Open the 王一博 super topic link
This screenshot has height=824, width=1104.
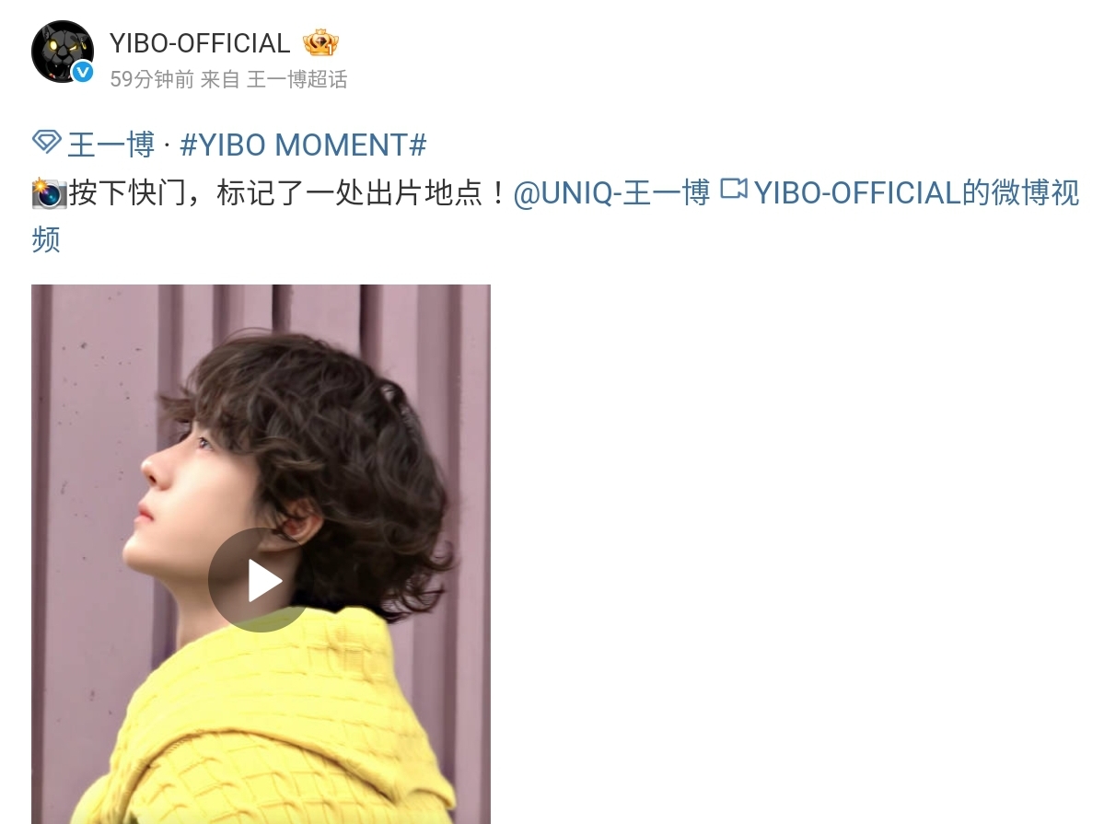click(x=111, y=145)
